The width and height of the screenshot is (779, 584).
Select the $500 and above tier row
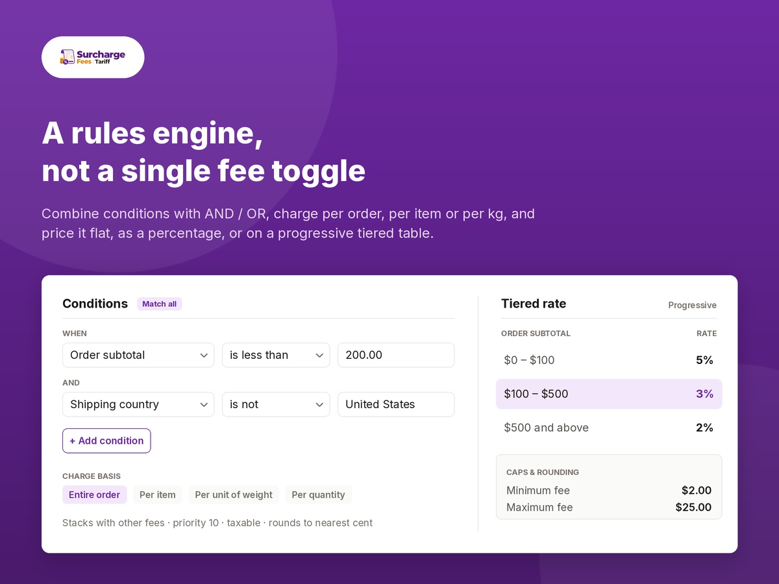609,428
